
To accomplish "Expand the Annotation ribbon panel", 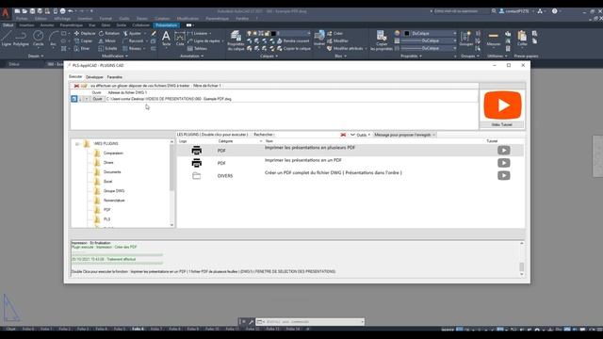I will coord(191,56).
